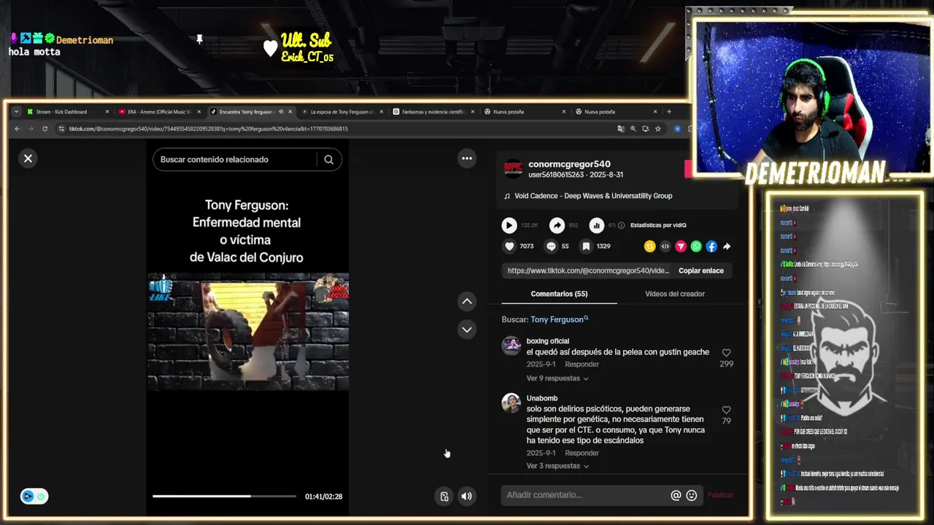The width and height of the screenshot is (934, 525).
Task: Insert a mention with the @ icon
Action: [x=676, y=495]
